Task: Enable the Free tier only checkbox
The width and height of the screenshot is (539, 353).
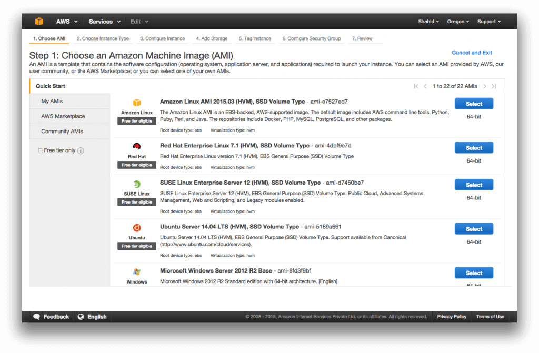Action: pos(41,150)
